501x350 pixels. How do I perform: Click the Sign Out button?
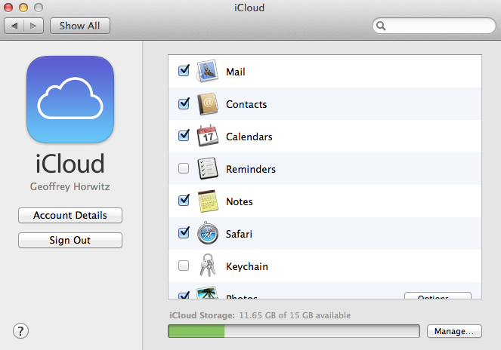coord(70,240)
